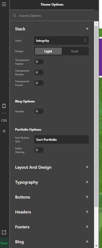Click the green Save button
The height and width of the screenshot is (248, 102).
click(x=4, y=243)
